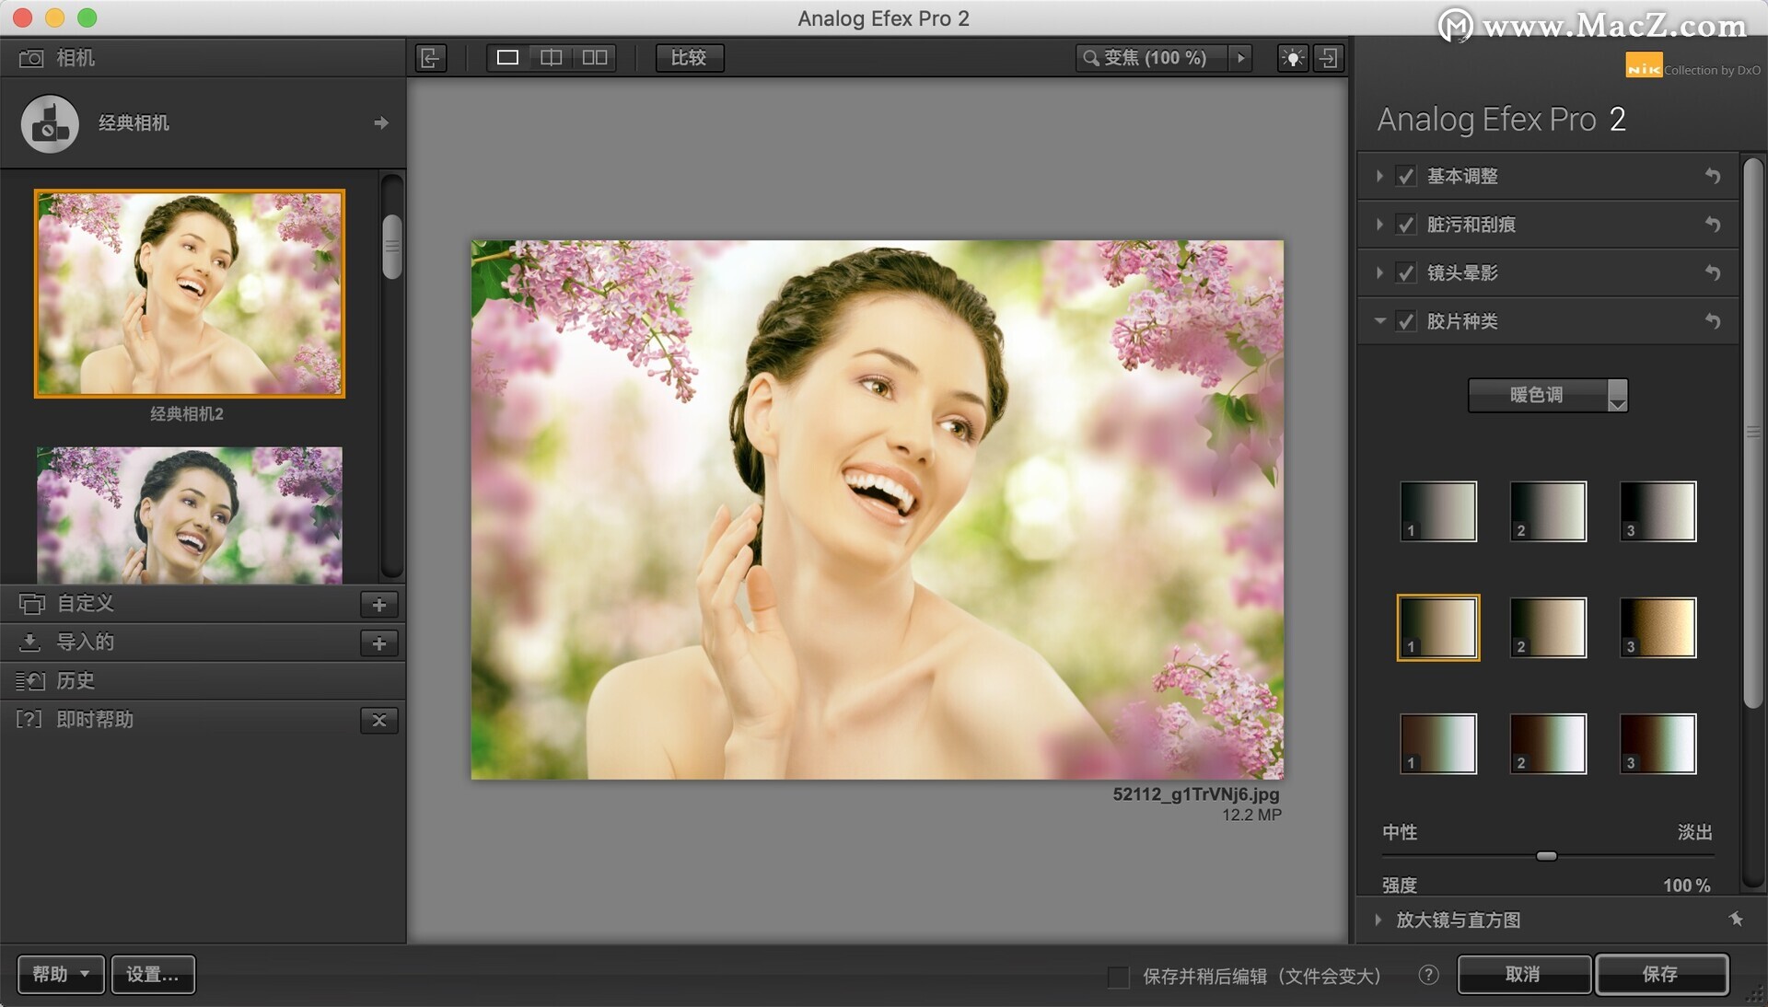Screen dimensions: 1768x1007
Task: Select the second preset thumbnail below 经典相机2
Action: (x=190, y=515)
